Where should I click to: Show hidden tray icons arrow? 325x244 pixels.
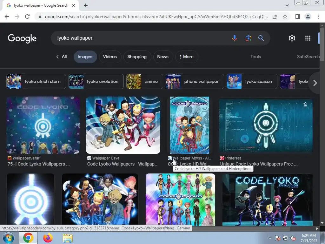(270, 238)
